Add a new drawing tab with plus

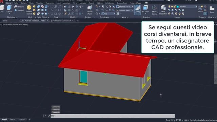click(x=78, y=21)
